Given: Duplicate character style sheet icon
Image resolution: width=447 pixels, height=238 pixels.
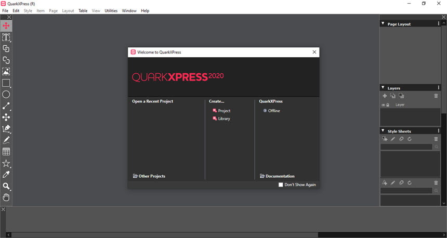Looking at the screenshot, I should click(401, 183).
